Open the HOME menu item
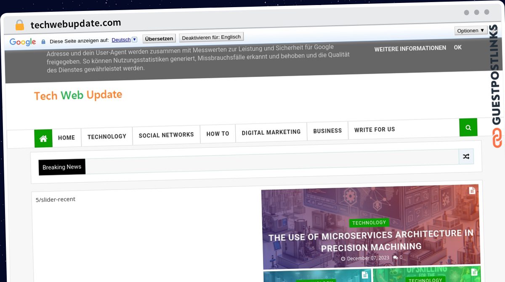The image size is (505, 282). pyautogui.click(x=66, y=138)
